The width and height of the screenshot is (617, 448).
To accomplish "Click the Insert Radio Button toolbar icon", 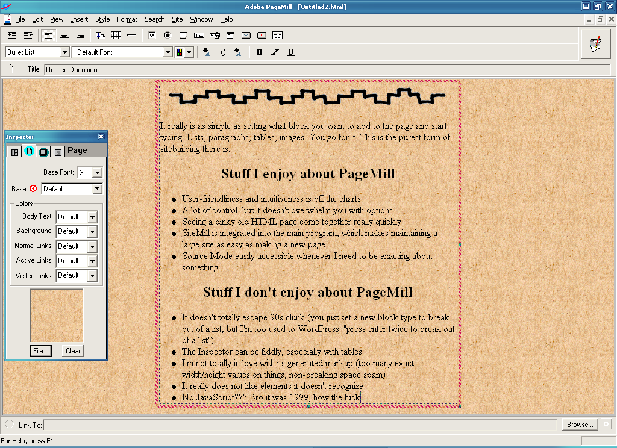I will 168,36.
